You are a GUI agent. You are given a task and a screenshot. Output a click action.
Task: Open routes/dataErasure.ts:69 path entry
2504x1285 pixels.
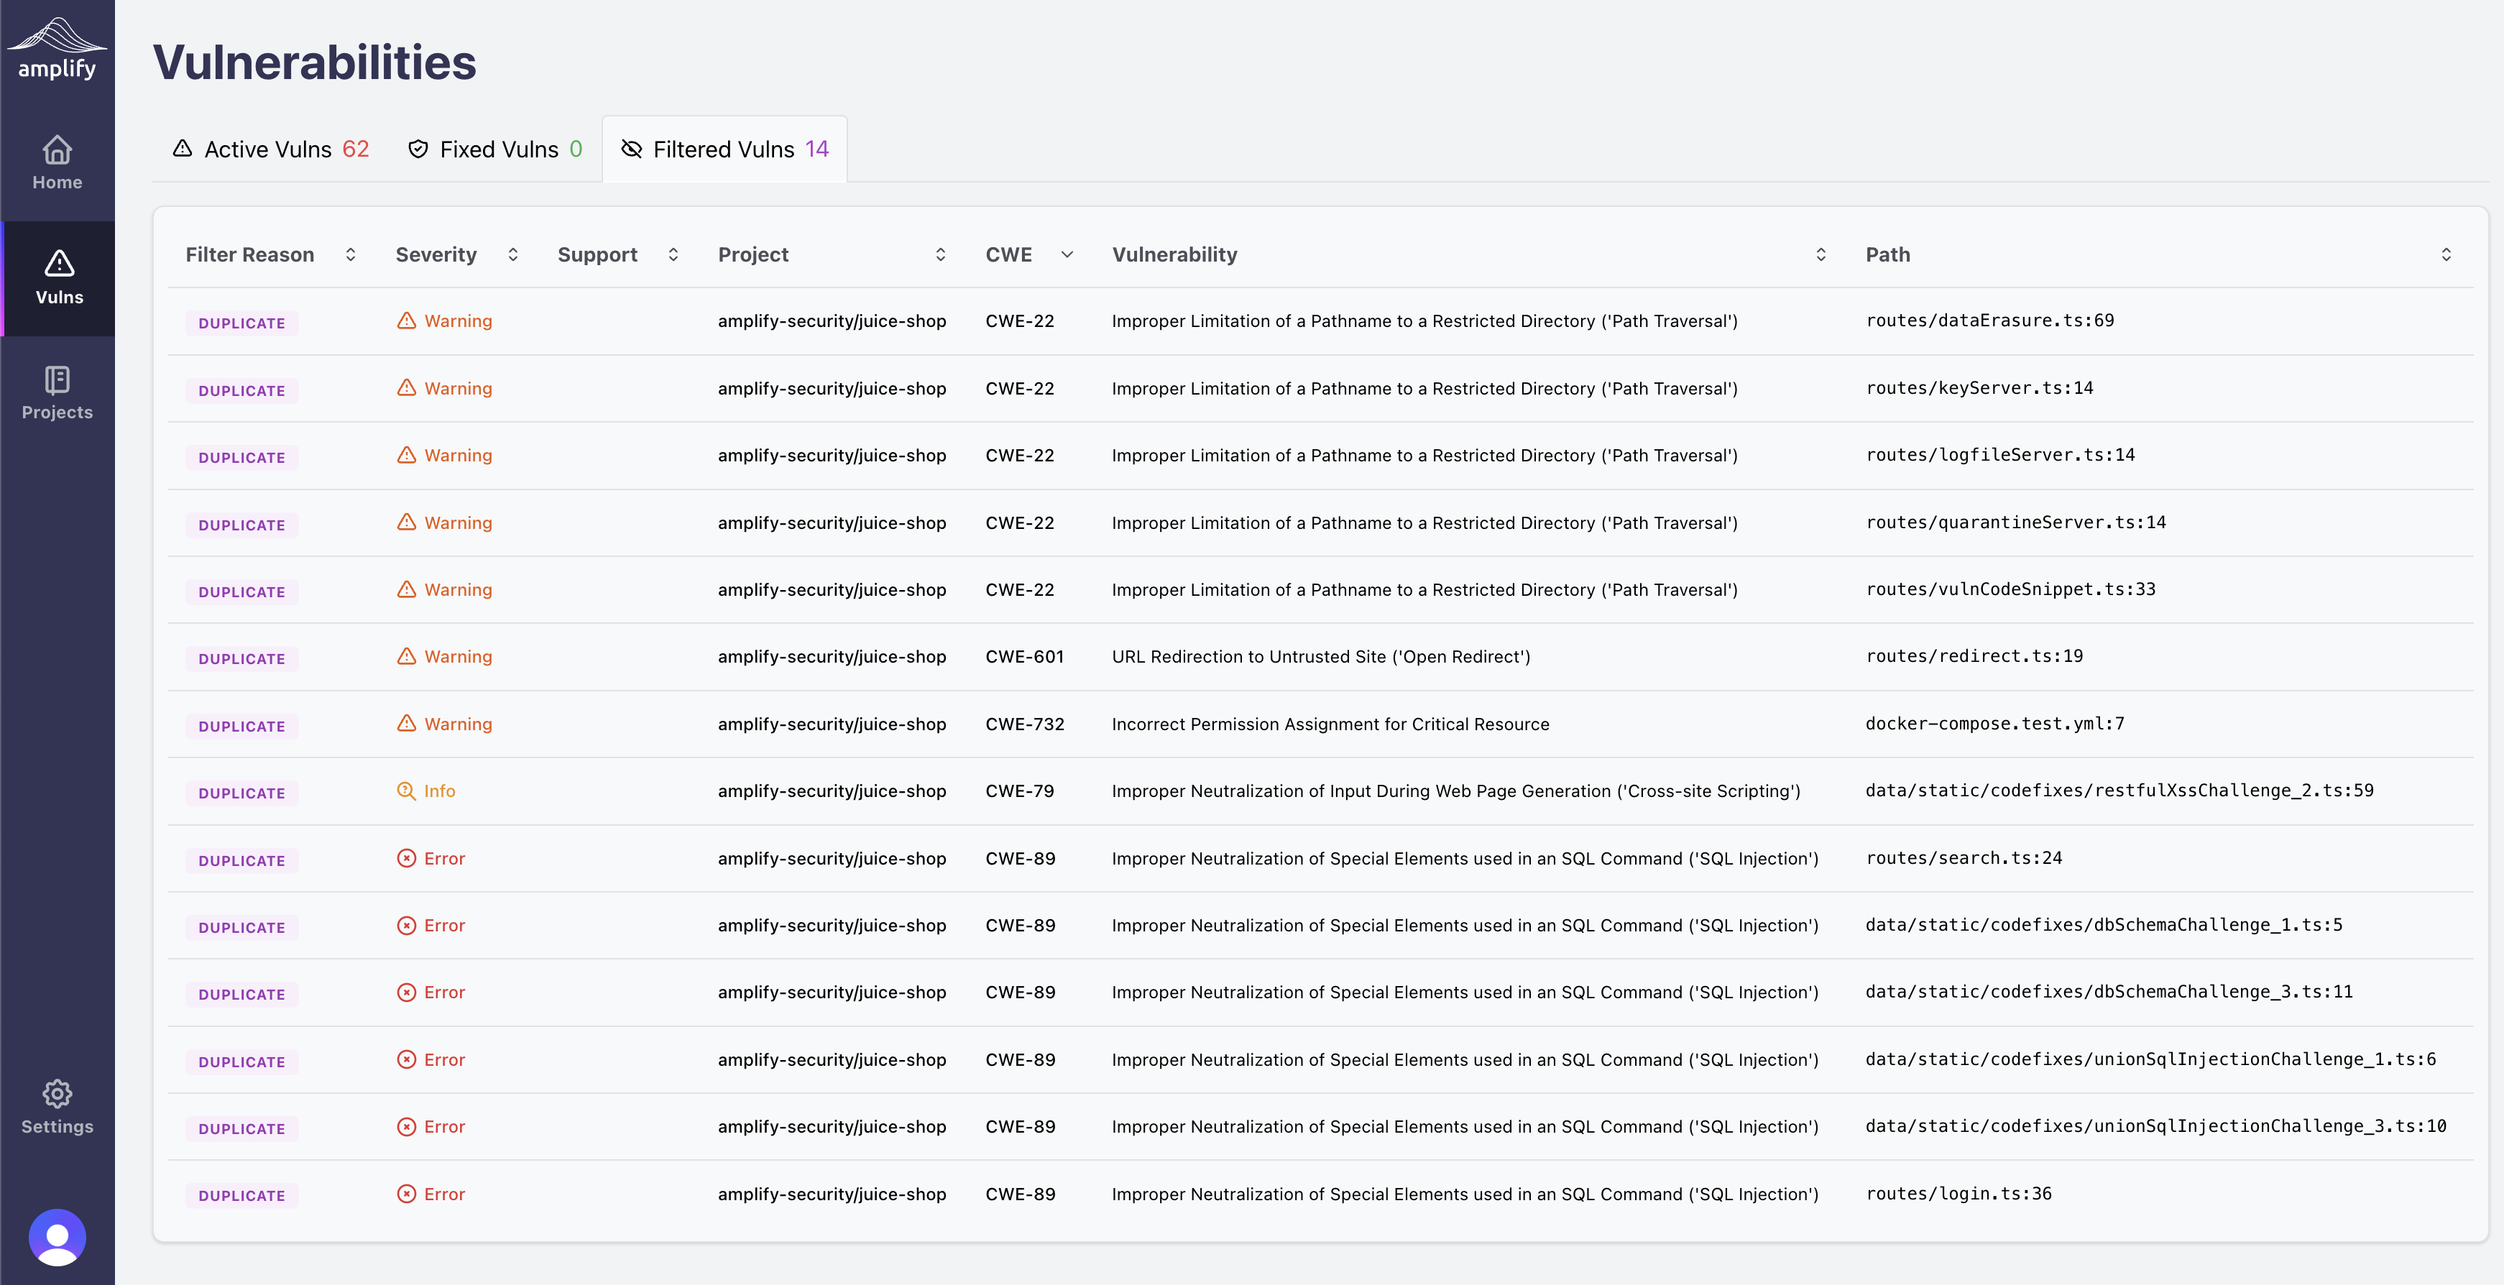1990,321
